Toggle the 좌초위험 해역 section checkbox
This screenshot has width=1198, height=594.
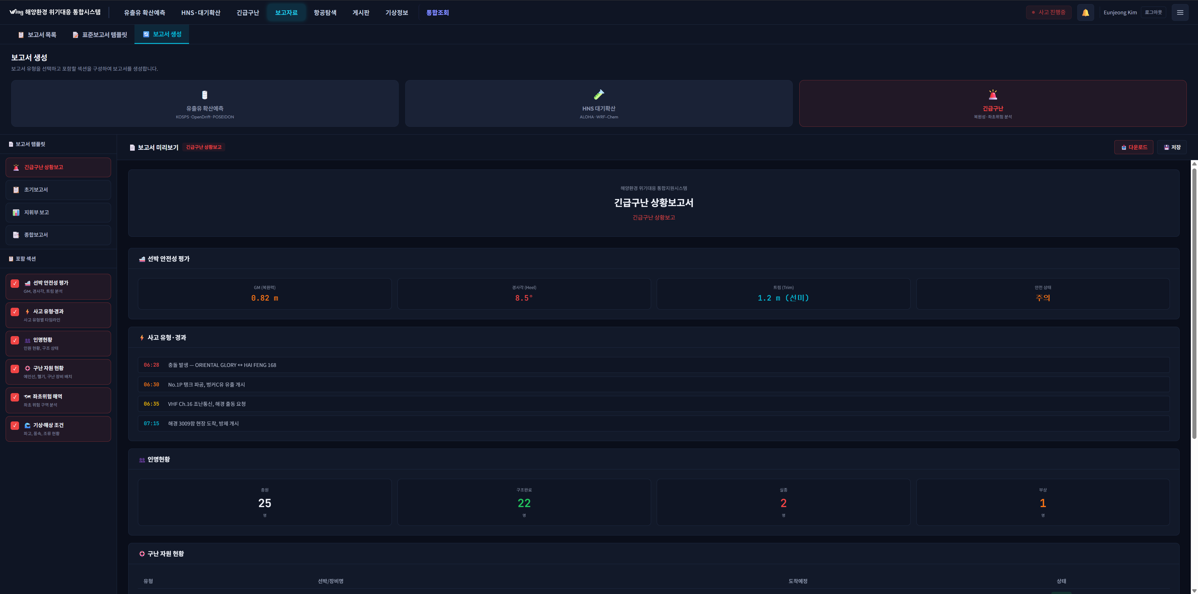pos(15,397)
